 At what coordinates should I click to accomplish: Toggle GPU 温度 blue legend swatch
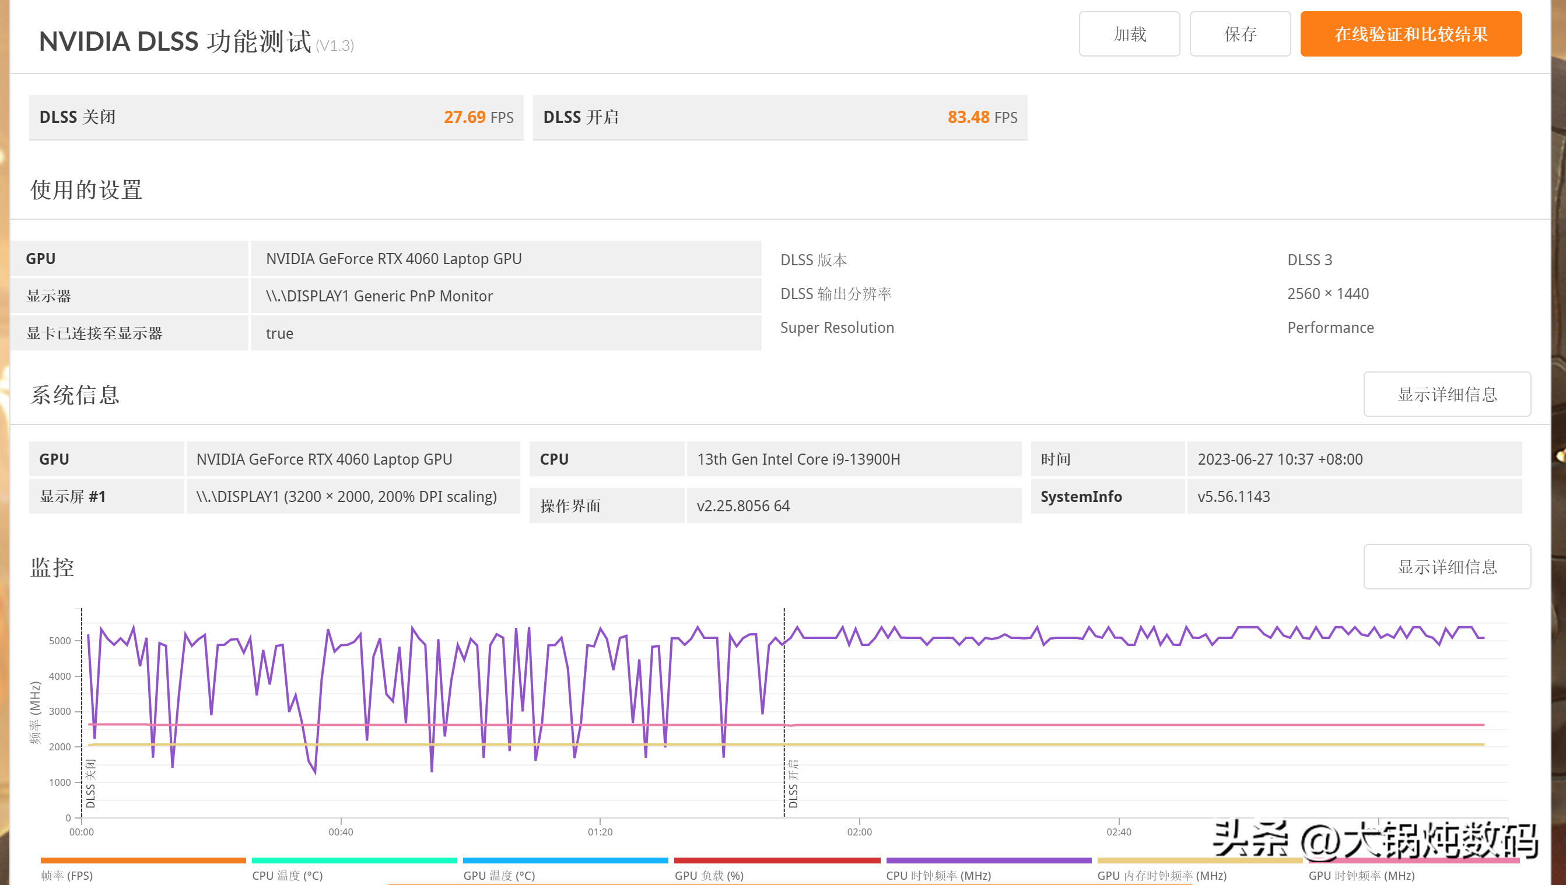point(565,861)
